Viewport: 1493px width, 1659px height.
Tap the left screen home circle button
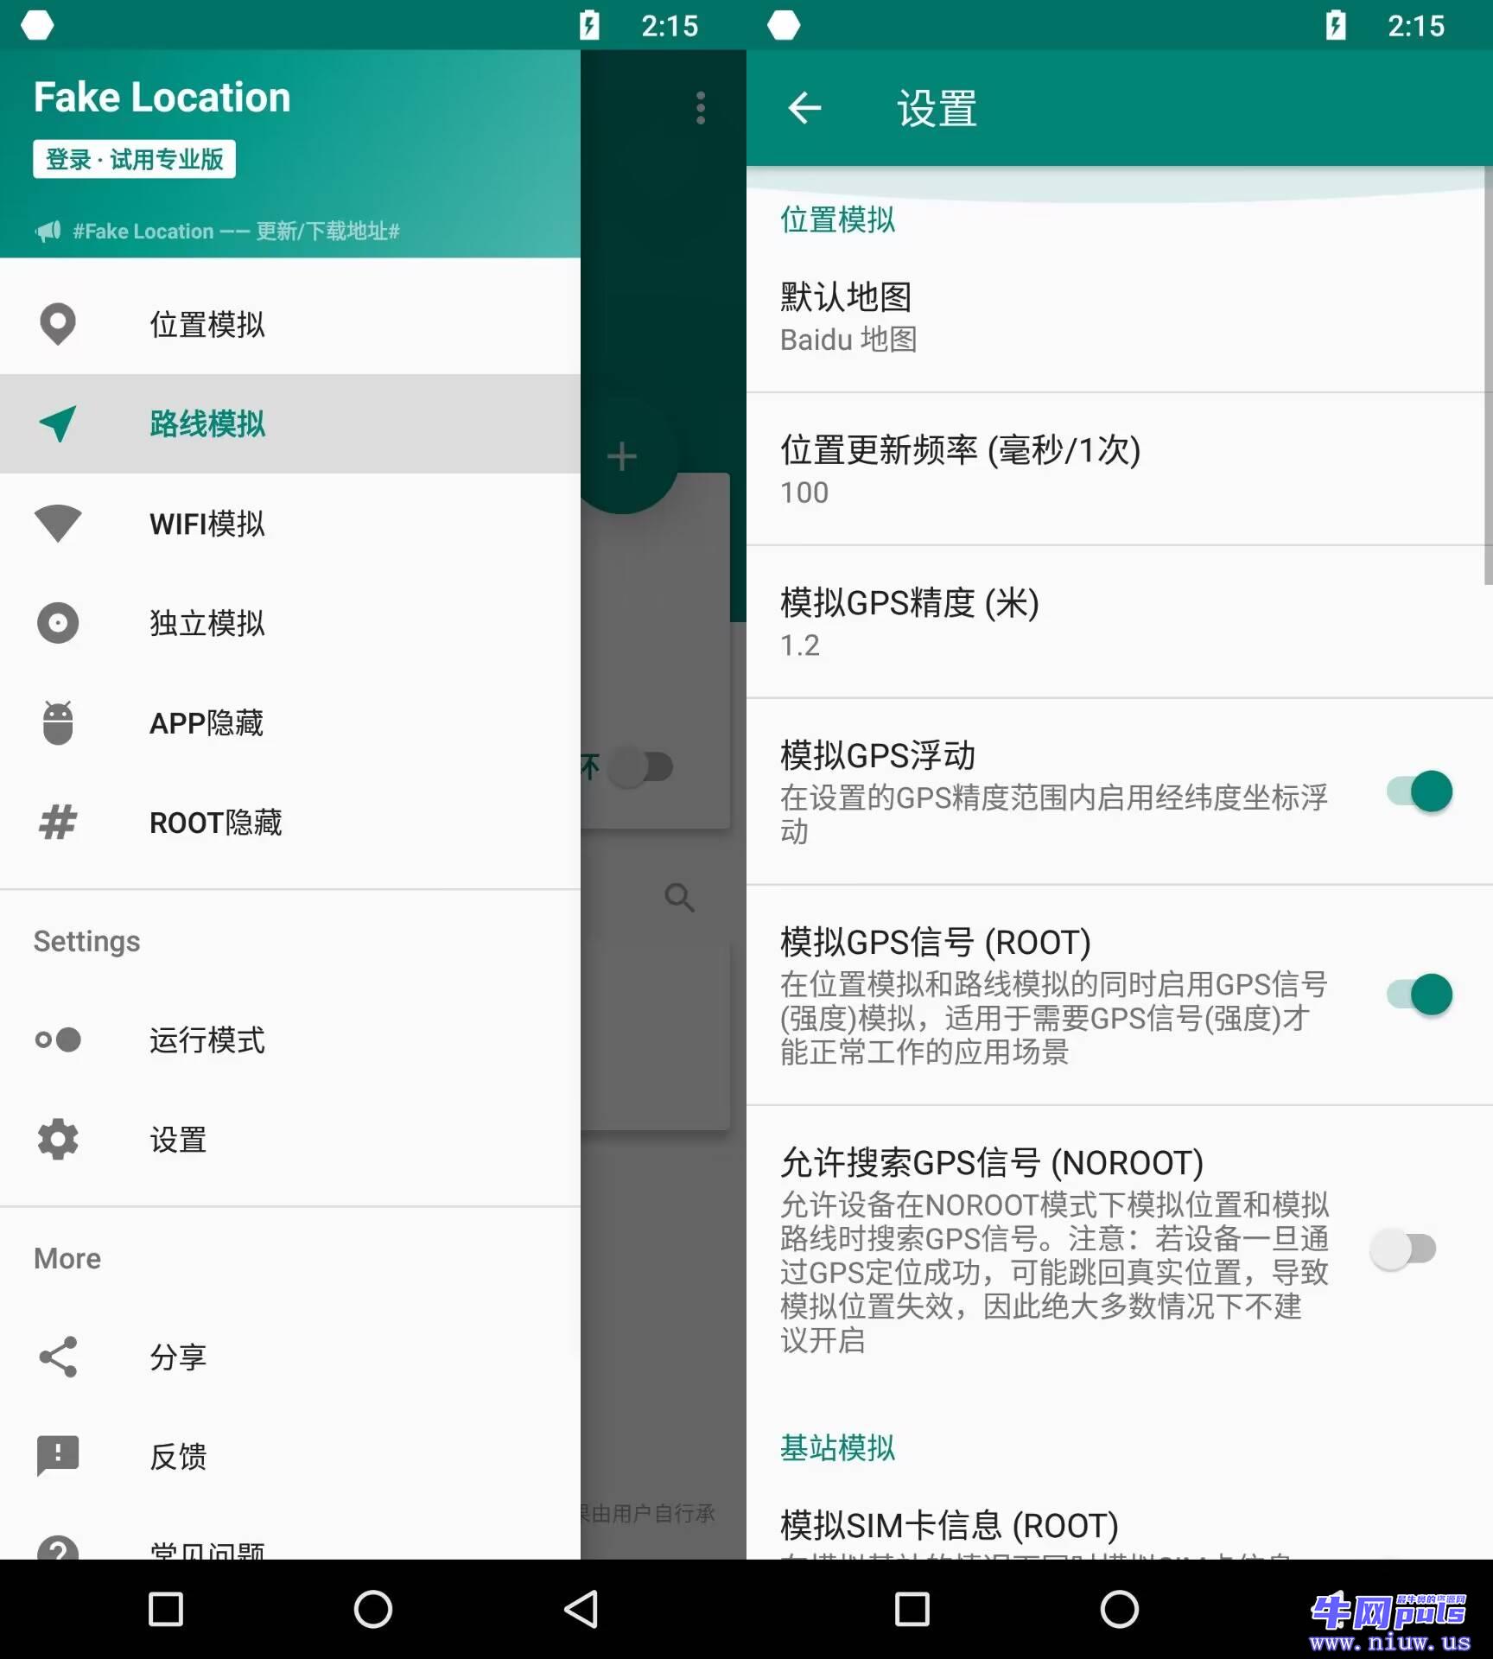pyautogui.click(x=373, y=1610)
